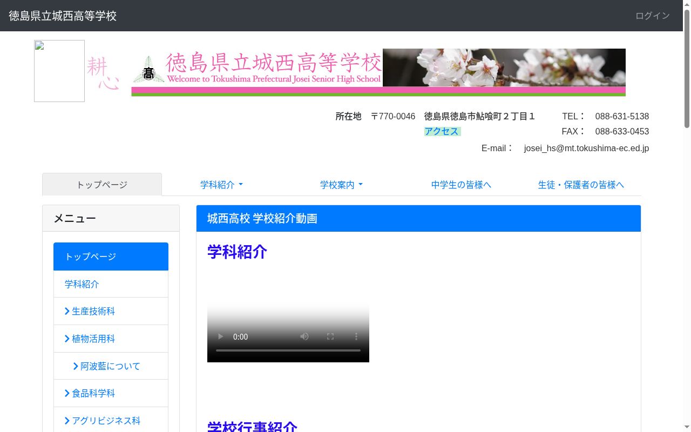
Task: Switch to the トップページ tab
Action: point(102,185)
